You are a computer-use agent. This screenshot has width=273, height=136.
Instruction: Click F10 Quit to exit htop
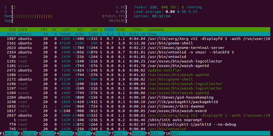(173, 133)
